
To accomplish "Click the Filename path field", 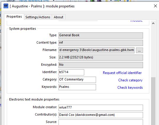I will coord(96,50).
